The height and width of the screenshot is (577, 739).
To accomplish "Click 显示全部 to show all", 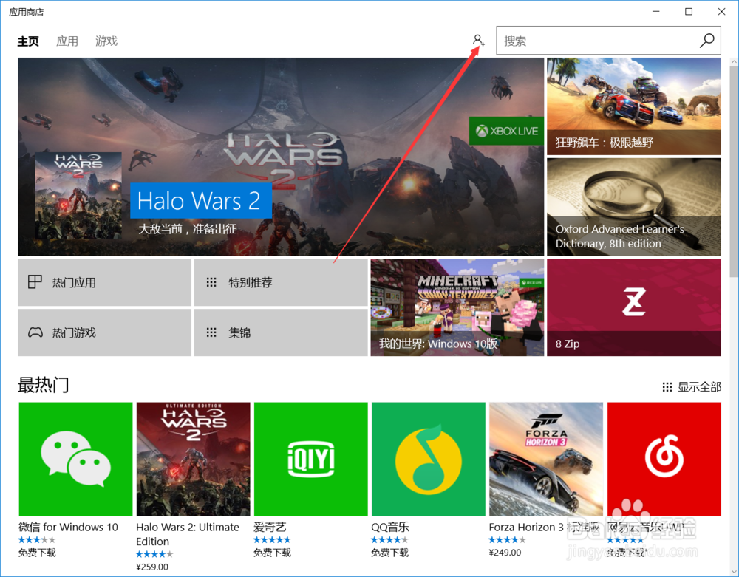I will tap(699, 387).
